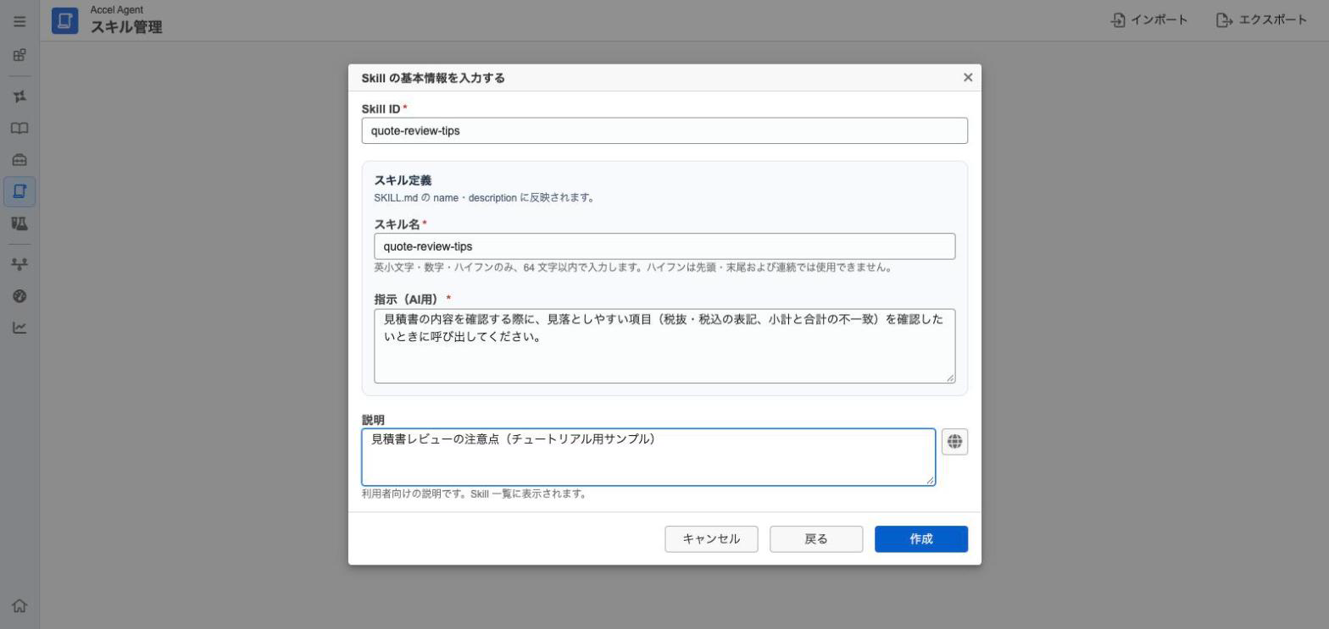Click the Accel Agent label in the header
This screenshot has width=1329, height=629.
tap(117, 10)
